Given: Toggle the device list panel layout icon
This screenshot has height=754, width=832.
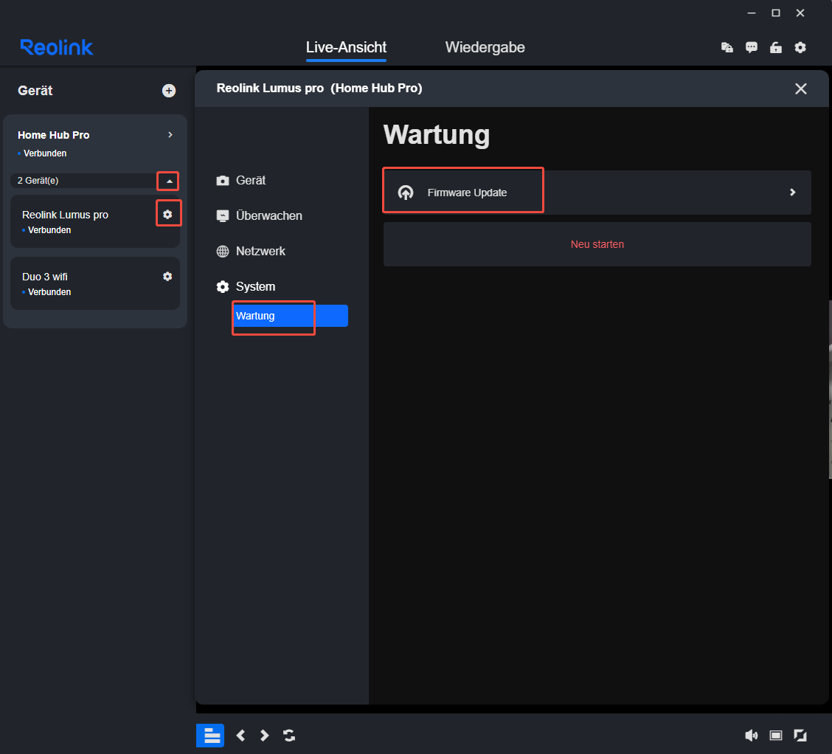Looking at the screenshot, I should 210,736.
